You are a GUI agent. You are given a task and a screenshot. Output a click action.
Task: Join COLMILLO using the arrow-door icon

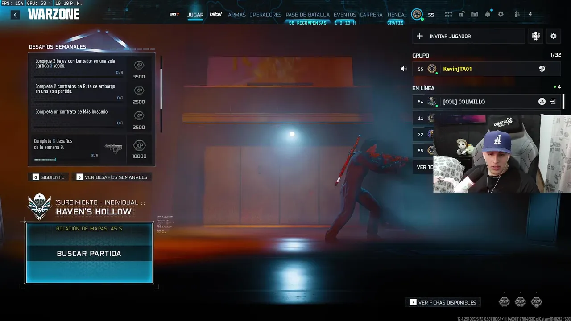[x=553, y=102]
